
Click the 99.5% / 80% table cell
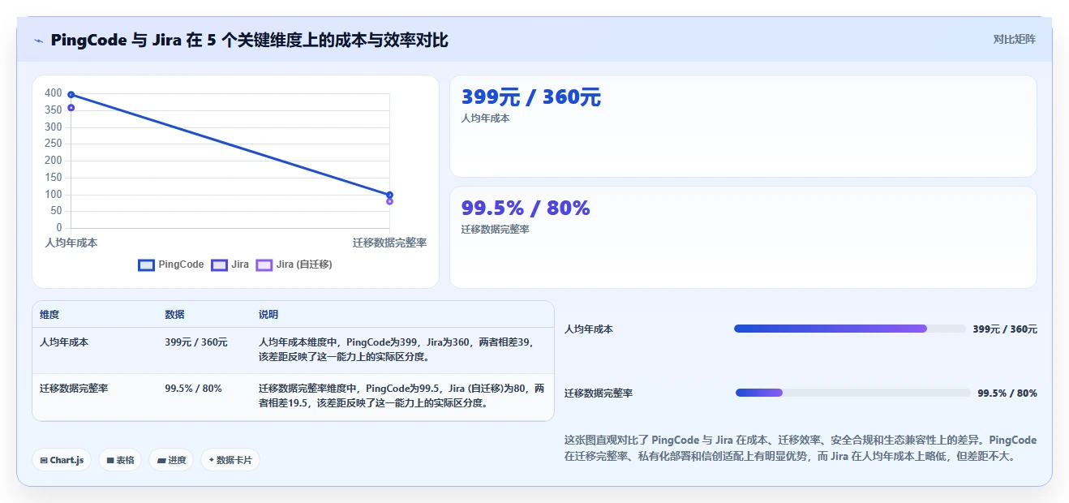193,389
